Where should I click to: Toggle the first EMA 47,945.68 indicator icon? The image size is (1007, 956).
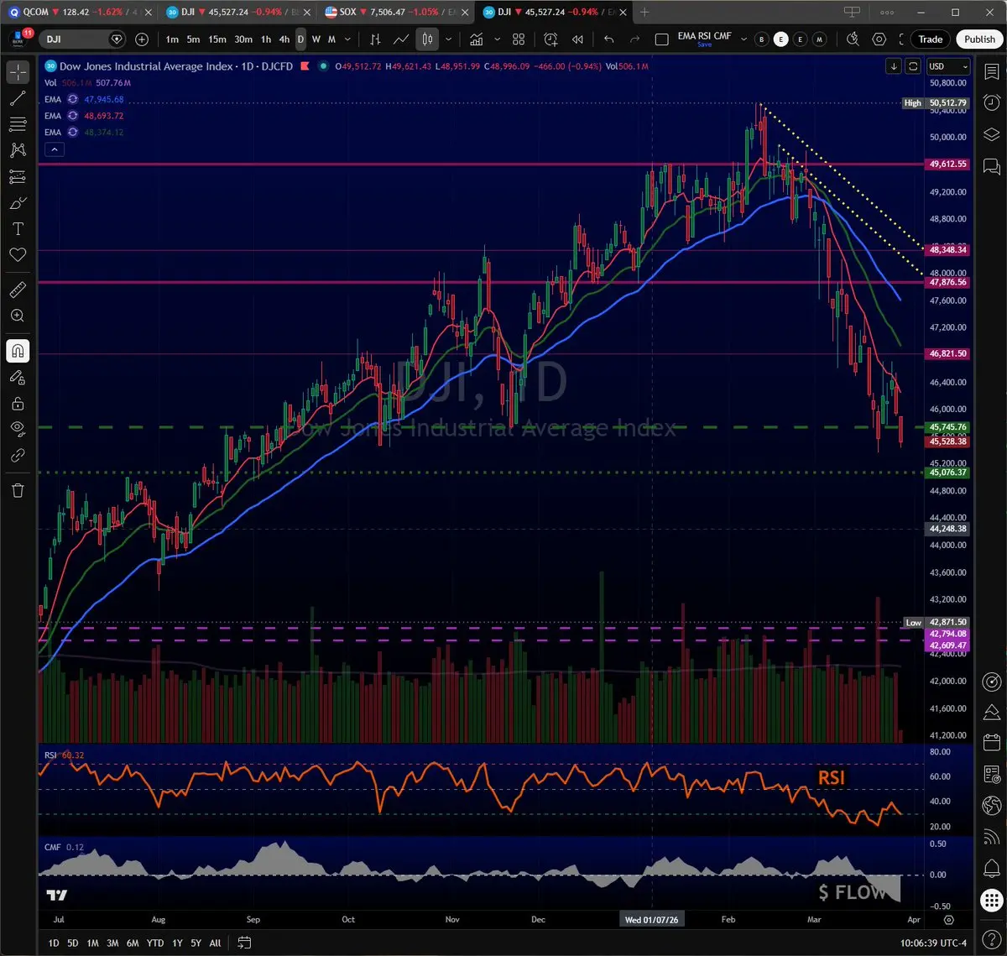pos(72,99)
